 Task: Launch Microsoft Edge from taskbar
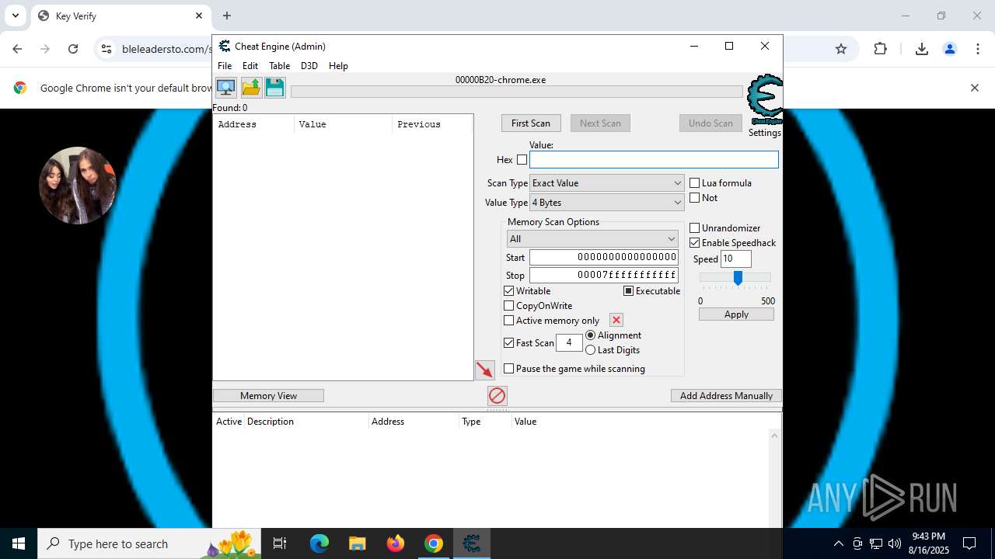[x=319, y=543]
